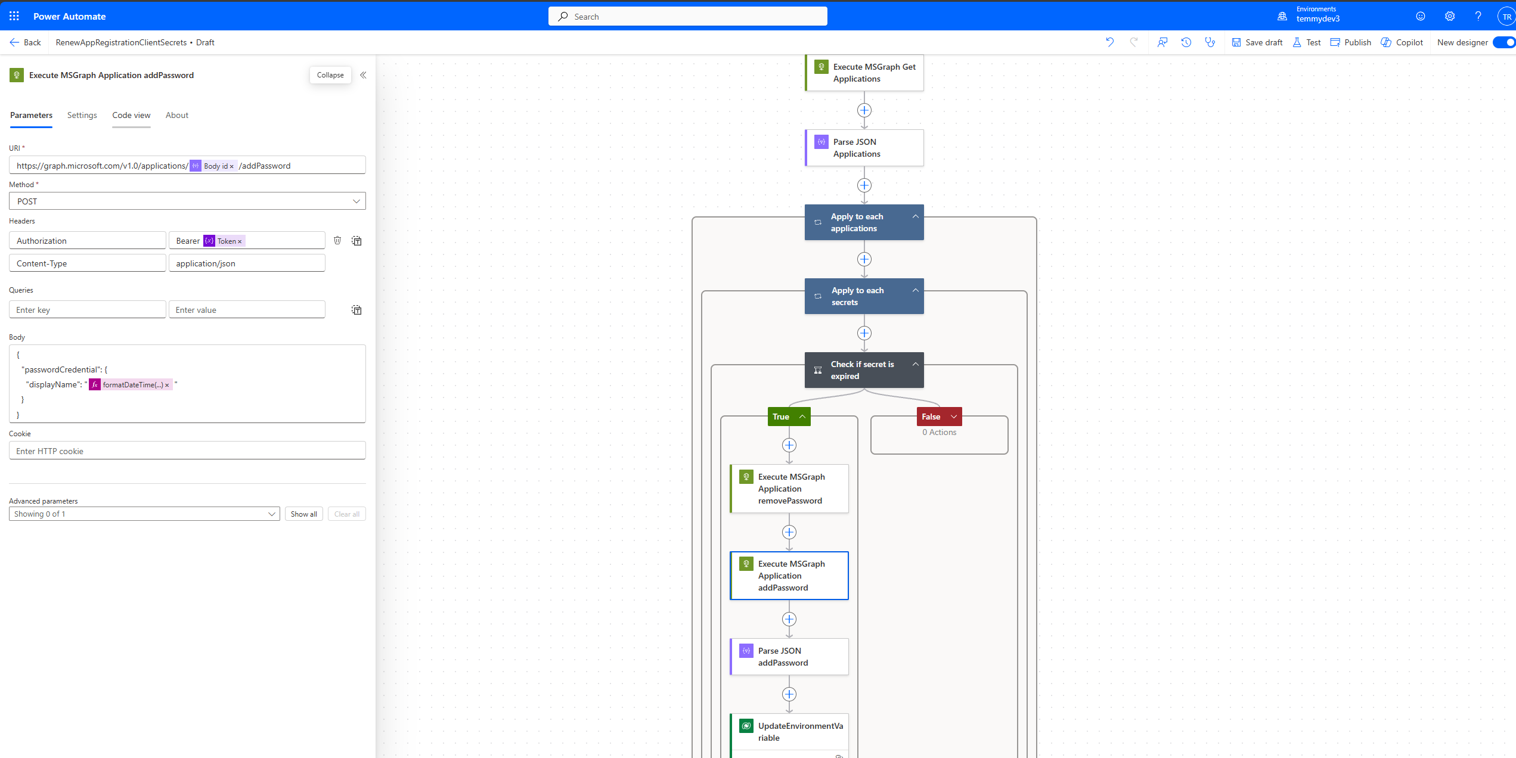Open the Settings gear icon
This screenshot has width=1516, height=758.
tap(1450, 16)
